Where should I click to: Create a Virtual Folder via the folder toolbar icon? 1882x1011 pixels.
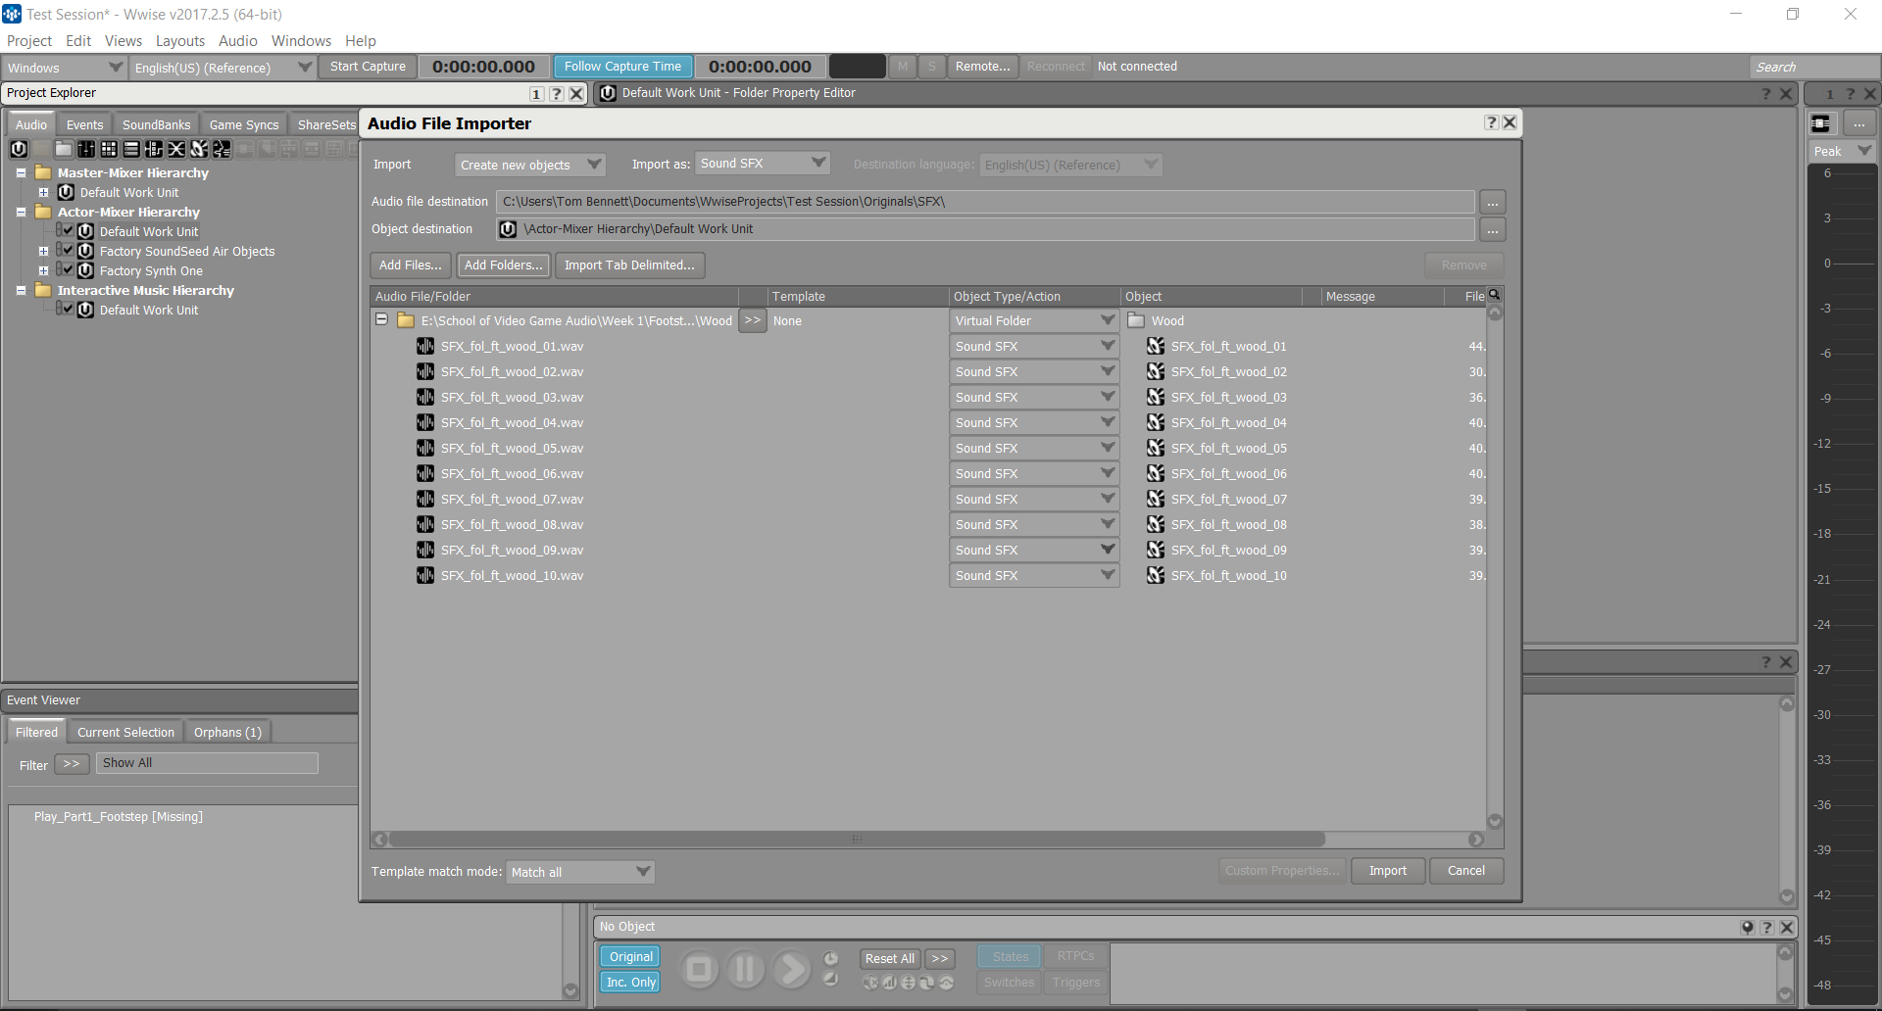click(64, 149)
